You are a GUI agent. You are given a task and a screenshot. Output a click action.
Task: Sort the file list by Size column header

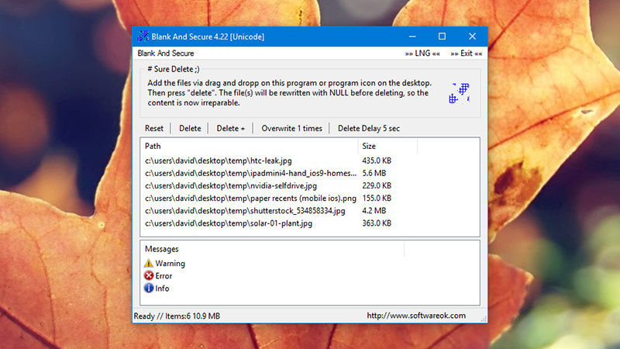387,146
